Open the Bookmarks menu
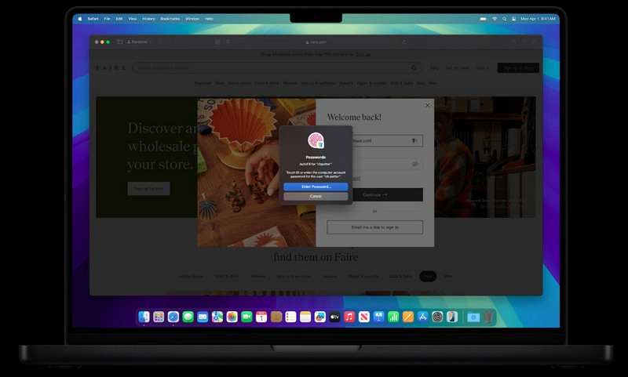Screen dimensions: 628x377 tap(170, 18)
